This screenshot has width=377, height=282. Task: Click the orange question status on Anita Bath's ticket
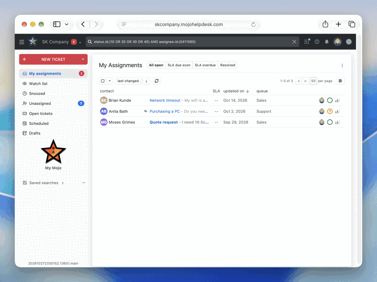(x=330, y=111)
